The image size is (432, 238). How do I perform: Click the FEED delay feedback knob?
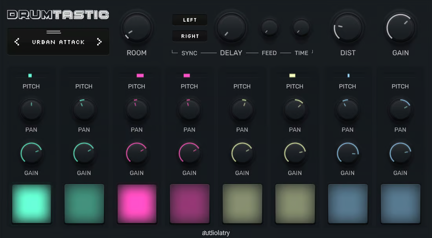(269, 28)
